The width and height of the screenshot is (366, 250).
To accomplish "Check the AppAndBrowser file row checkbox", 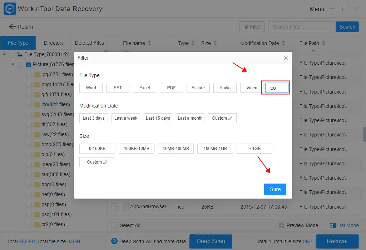I will [x=114, y=207].
